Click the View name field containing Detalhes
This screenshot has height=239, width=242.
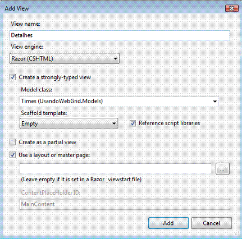pos(120,35)
